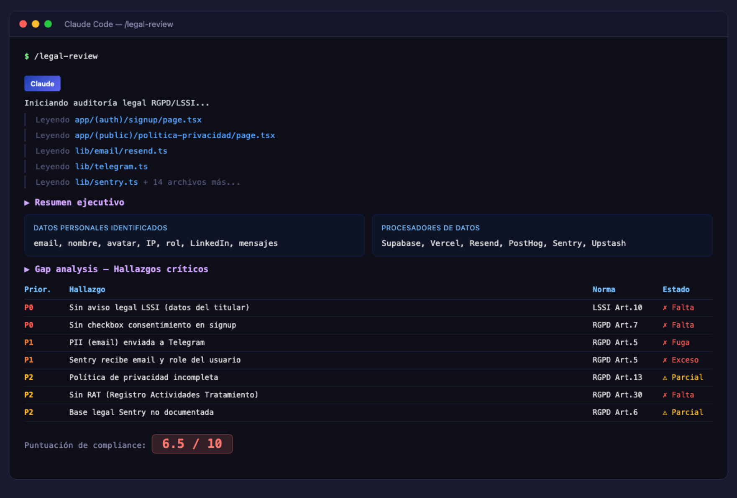The width and height of the screenshot is (737, 498).
Task: Click the Fuga X icon for Telegram row
Action: (x=665, y=343)
